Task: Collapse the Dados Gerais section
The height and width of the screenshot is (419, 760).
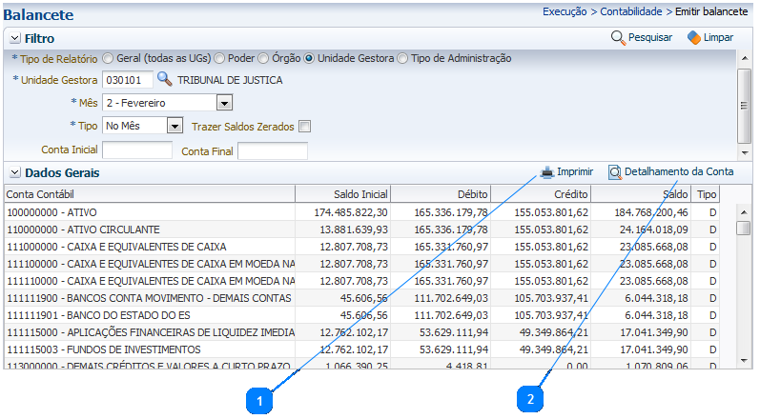Action: coord(15,173)
